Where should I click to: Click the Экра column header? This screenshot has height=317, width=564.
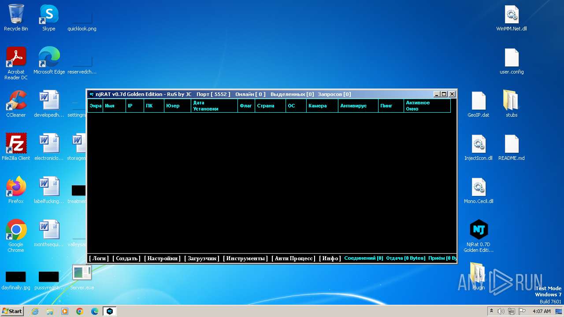point(95,106)
